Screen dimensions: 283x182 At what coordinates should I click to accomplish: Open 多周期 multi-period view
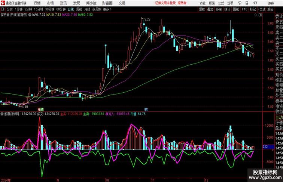[97, 9]
